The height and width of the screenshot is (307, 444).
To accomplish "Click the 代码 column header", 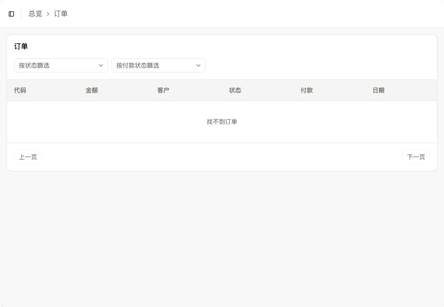I will [20, 90].
